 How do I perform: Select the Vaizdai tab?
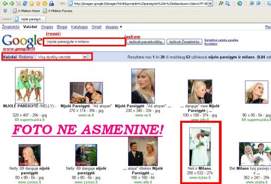[30, 27]
